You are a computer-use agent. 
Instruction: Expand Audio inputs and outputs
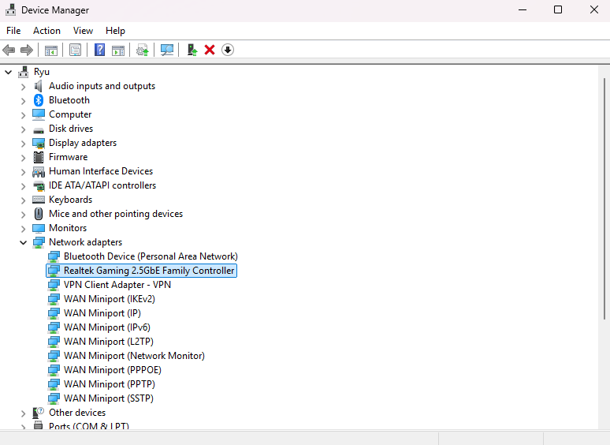(23, 87)
